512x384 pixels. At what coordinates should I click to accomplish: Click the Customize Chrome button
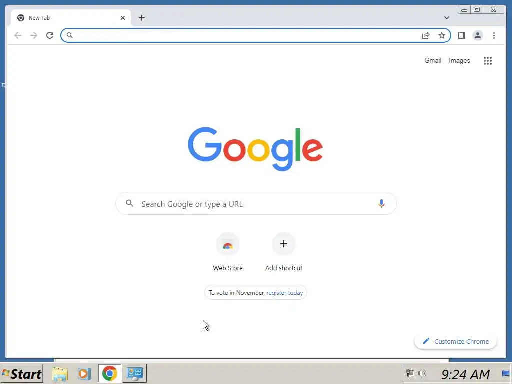455,341
